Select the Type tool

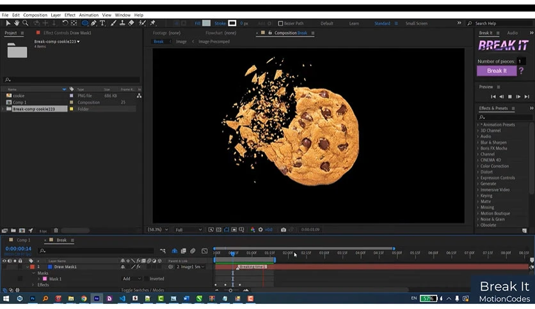pyautogui.click(x=102, y=23)
